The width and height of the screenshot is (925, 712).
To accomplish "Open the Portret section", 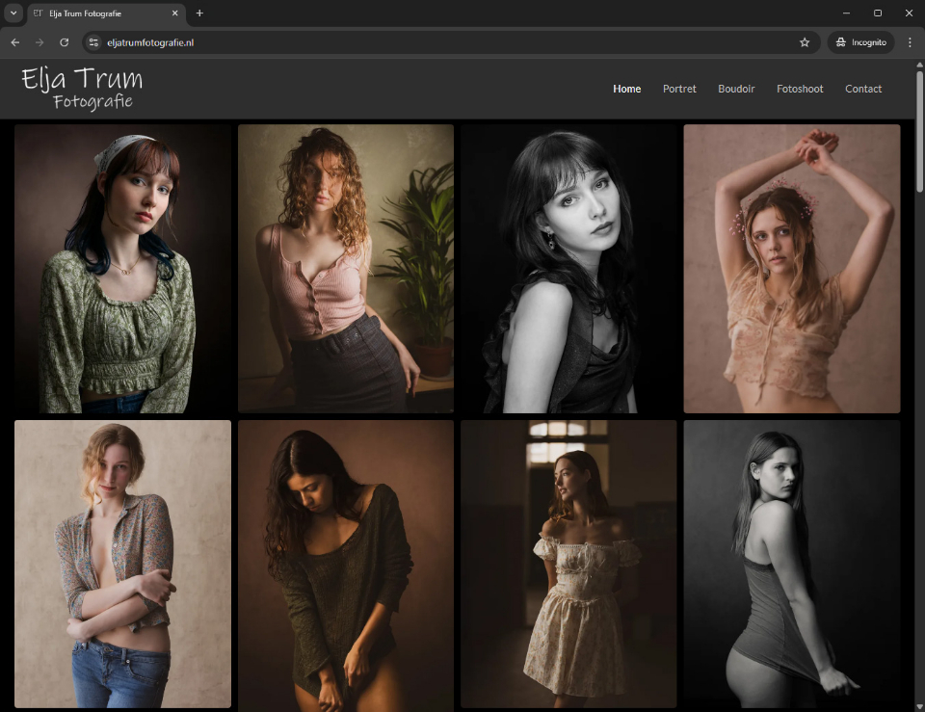I will click(679, 88).
